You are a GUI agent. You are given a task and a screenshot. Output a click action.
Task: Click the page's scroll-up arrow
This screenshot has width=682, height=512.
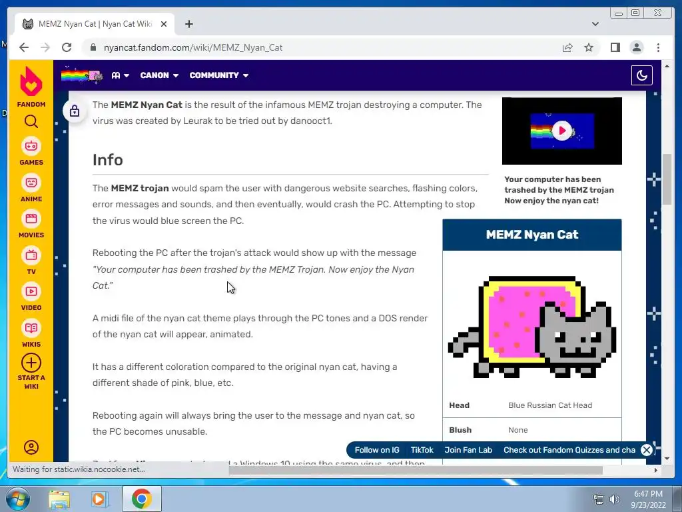(x=667, y=66)
